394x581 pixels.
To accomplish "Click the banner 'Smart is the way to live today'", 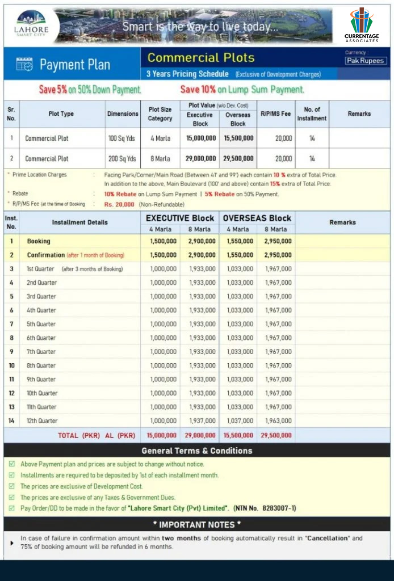I will point(200,27).
